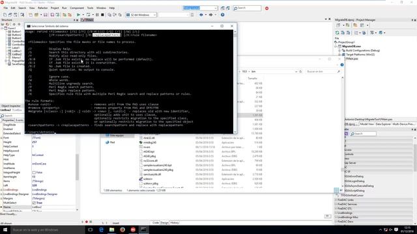
Task: Switch to the Code view tab
Action: tap(156, 223)
